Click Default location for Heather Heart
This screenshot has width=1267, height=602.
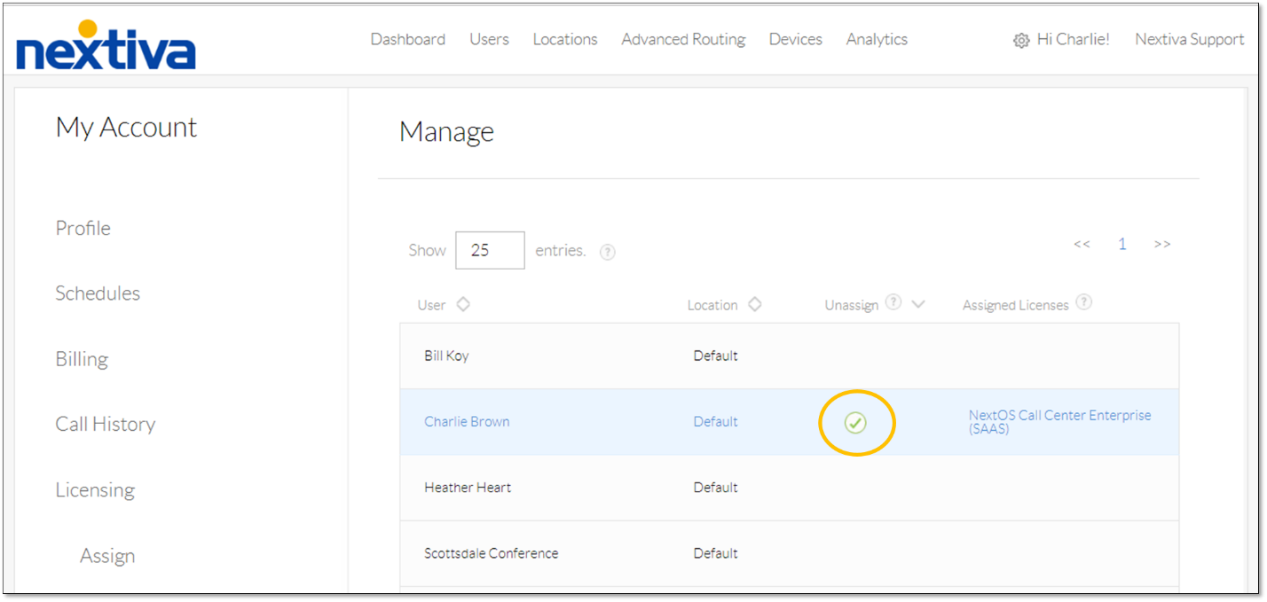(716, 488)
